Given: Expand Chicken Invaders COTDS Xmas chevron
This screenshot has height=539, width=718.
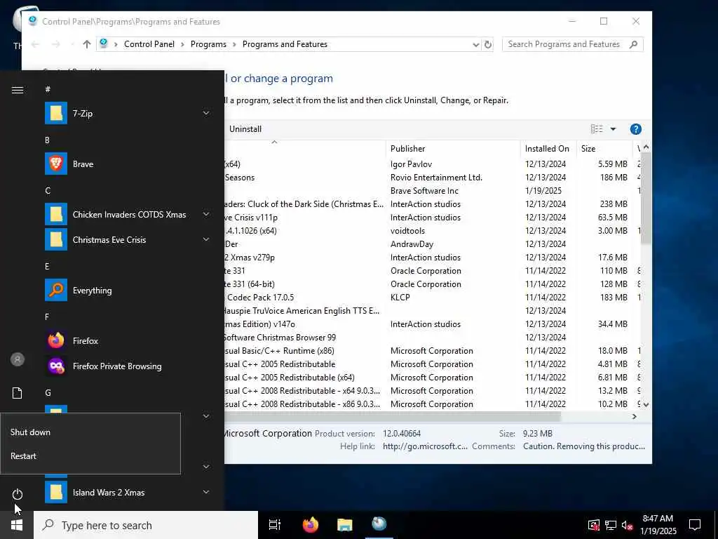Looking at the screenshot, I should coord(206,215).
